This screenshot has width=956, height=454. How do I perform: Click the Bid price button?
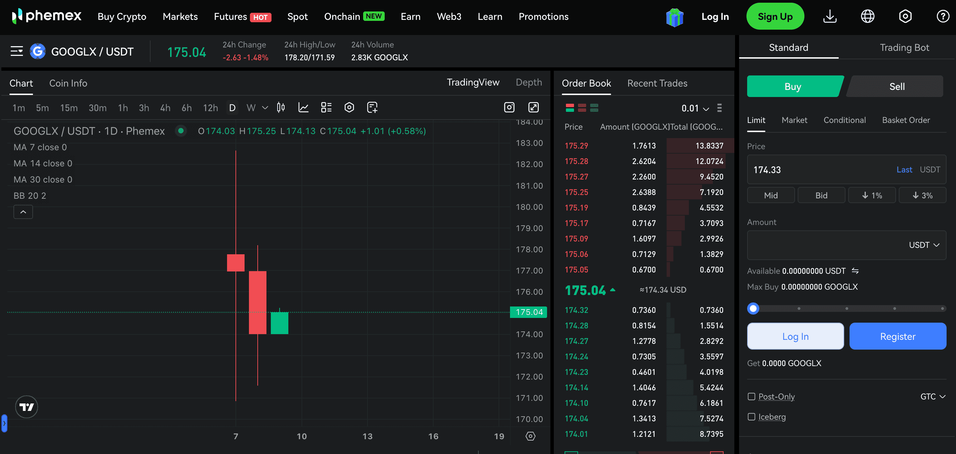click(x=821, y=195)
